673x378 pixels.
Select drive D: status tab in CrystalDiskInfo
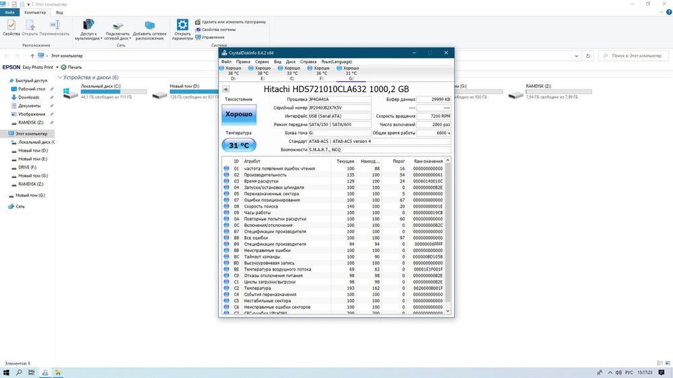click(233, 73)
